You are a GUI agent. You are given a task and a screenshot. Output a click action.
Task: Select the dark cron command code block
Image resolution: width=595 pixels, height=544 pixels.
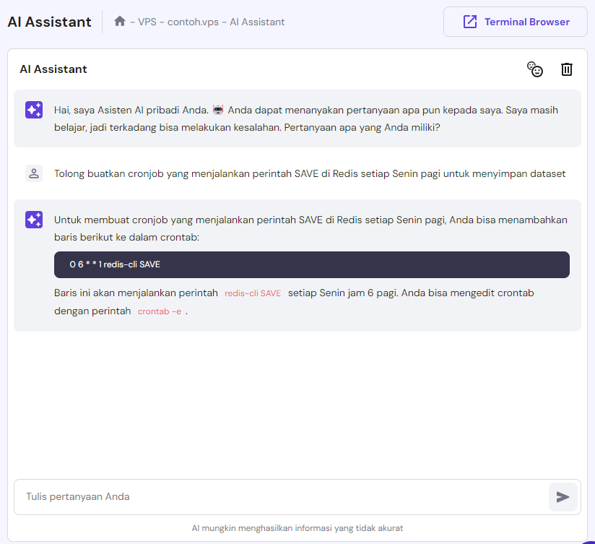point(310,264)
